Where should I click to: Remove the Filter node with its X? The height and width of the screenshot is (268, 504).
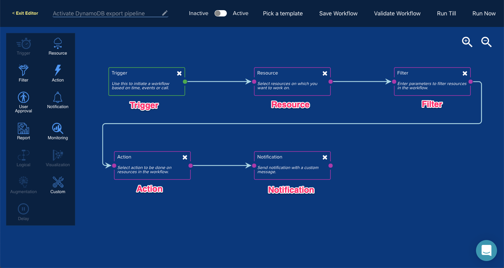(x=465, y=73)
